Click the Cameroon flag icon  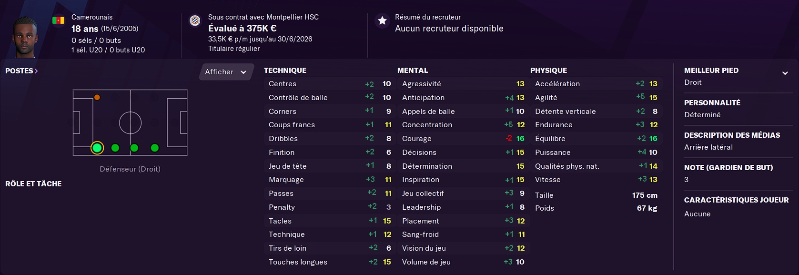[x=59, y=20]
